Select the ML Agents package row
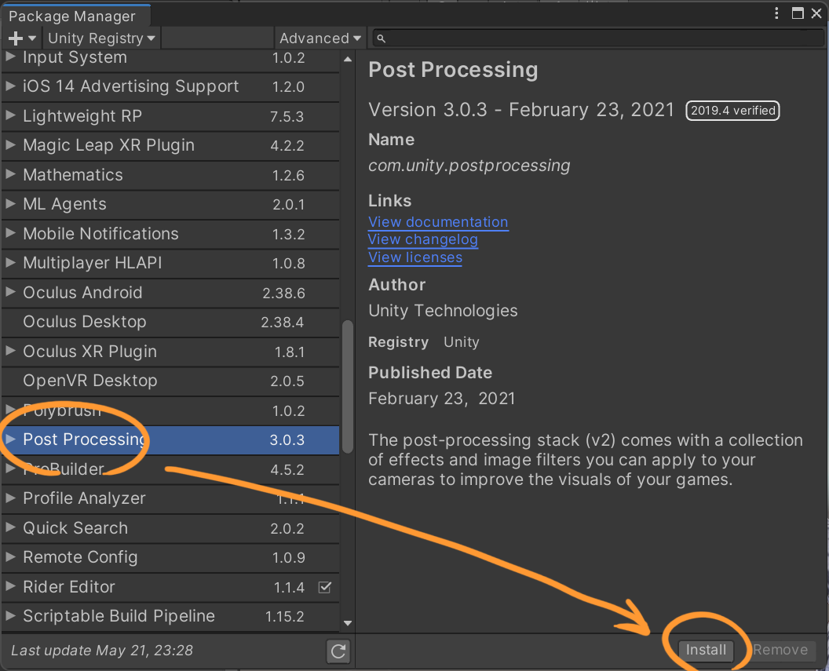Viewport: 829px width, 671px height. [170, 204]
